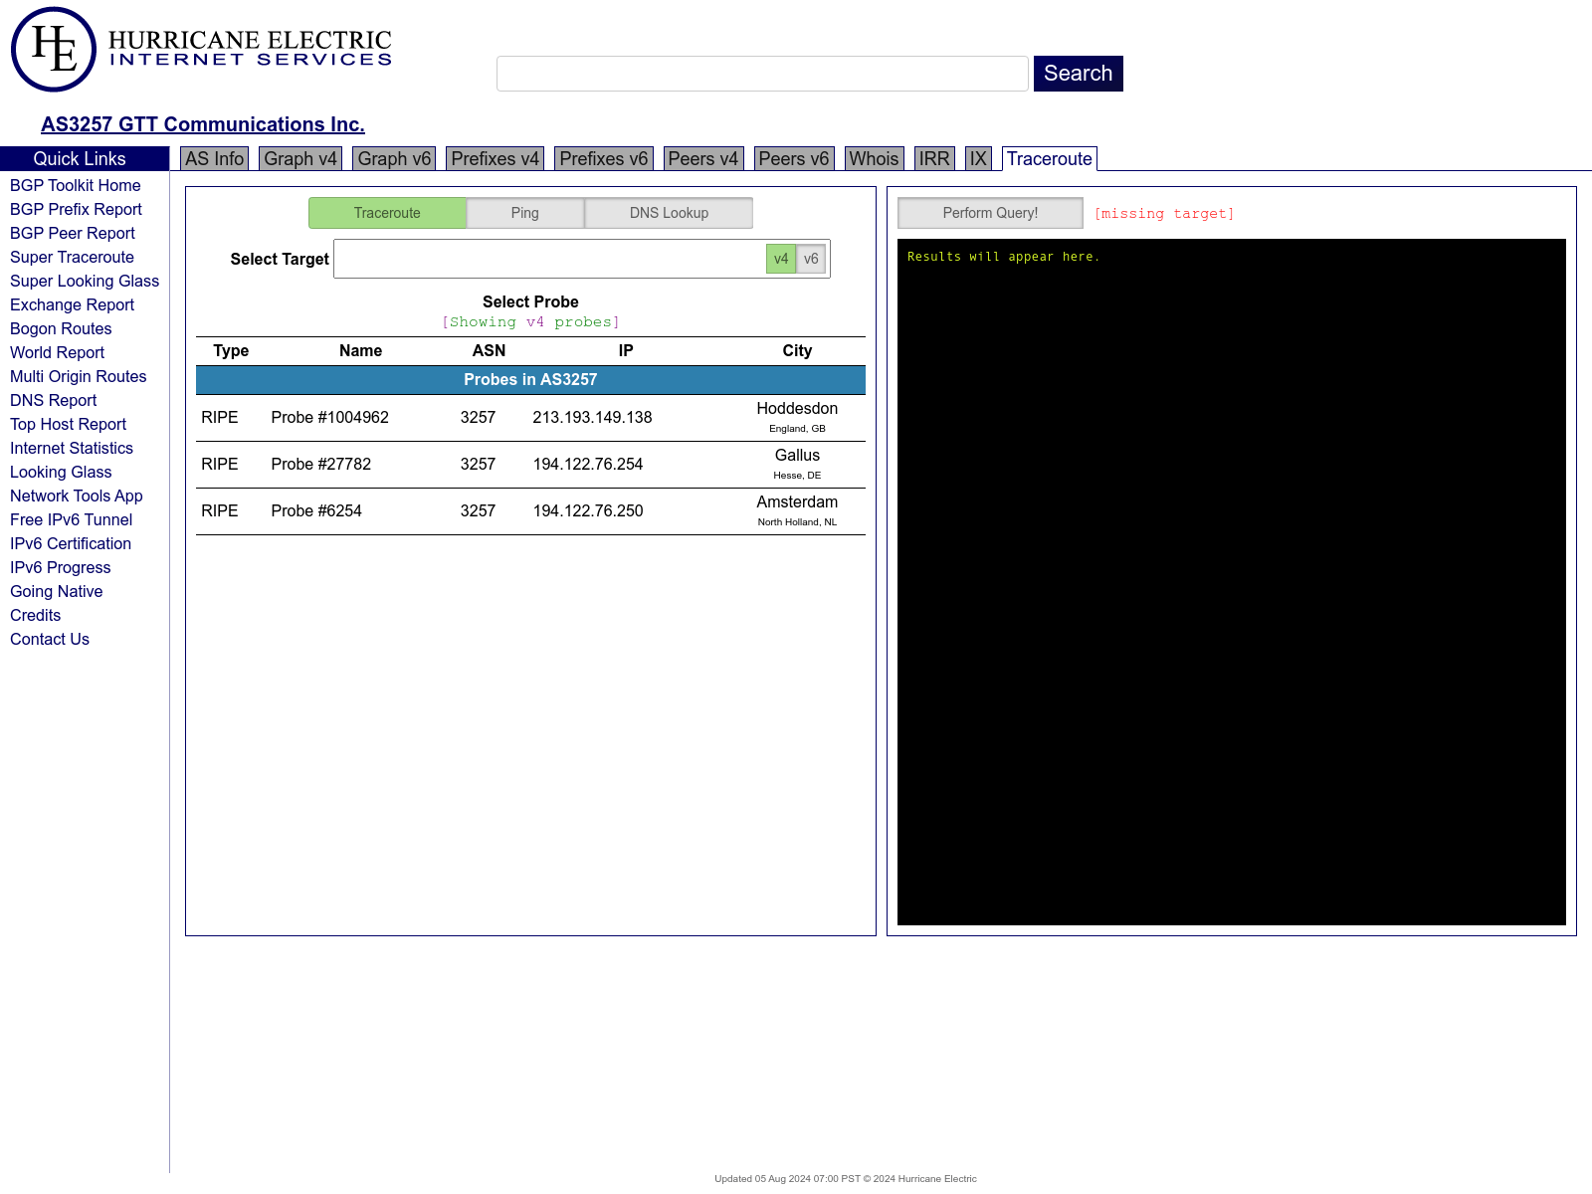Viewport: 1592px width, 1194px height.
Task: Open Looking Glass sidebar link
Action: [x=61, y=472]
